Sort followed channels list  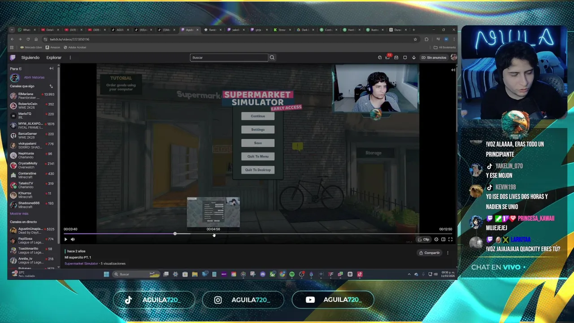point(51,86)
